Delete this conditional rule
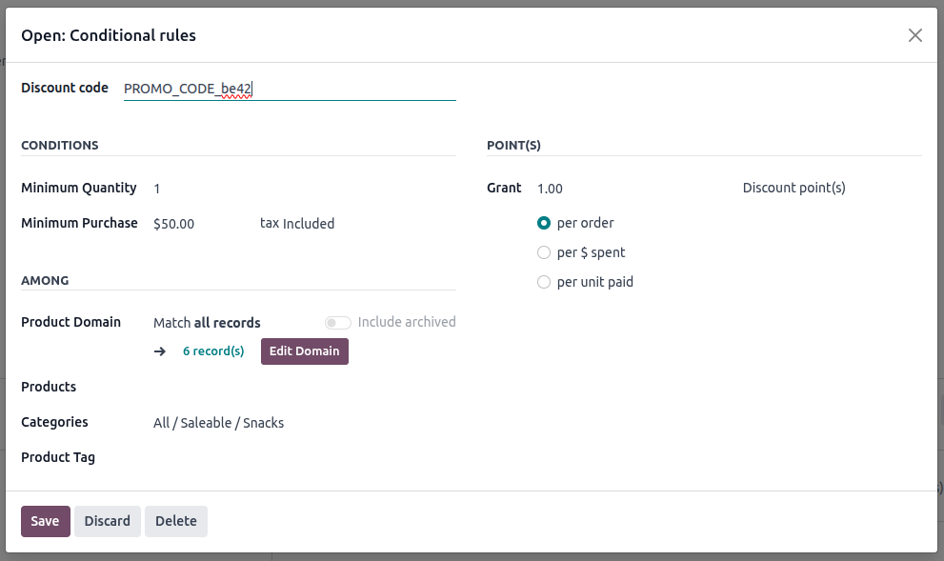 (x=175, y=521)
